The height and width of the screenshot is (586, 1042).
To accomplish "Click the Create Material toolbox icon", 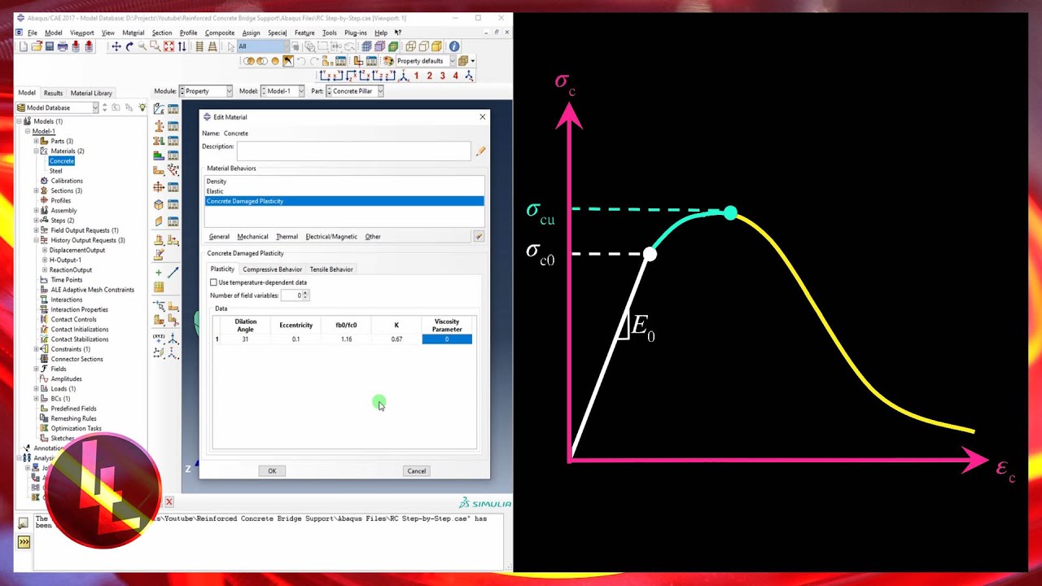I will click(159, 109).
